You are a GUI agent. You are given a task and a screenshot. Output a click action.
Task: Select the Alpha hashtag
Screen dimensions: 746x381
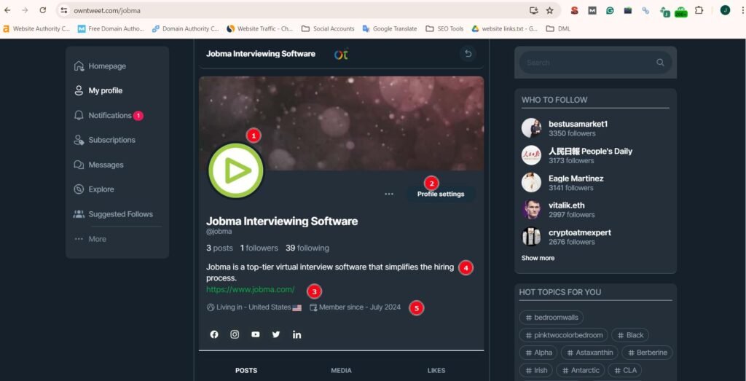click(x=538, y=353)
